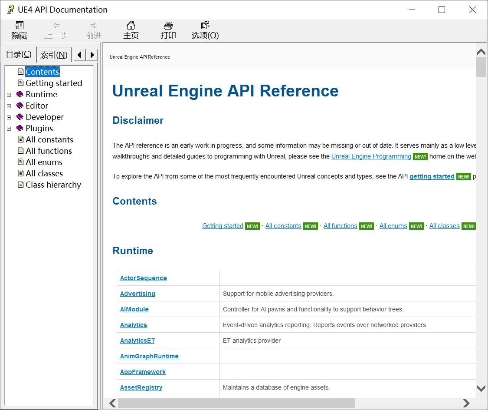Click the Back (上一步) toolbar arrow
The height and width of the screenshot is (410, 488).
click(56, 26)
